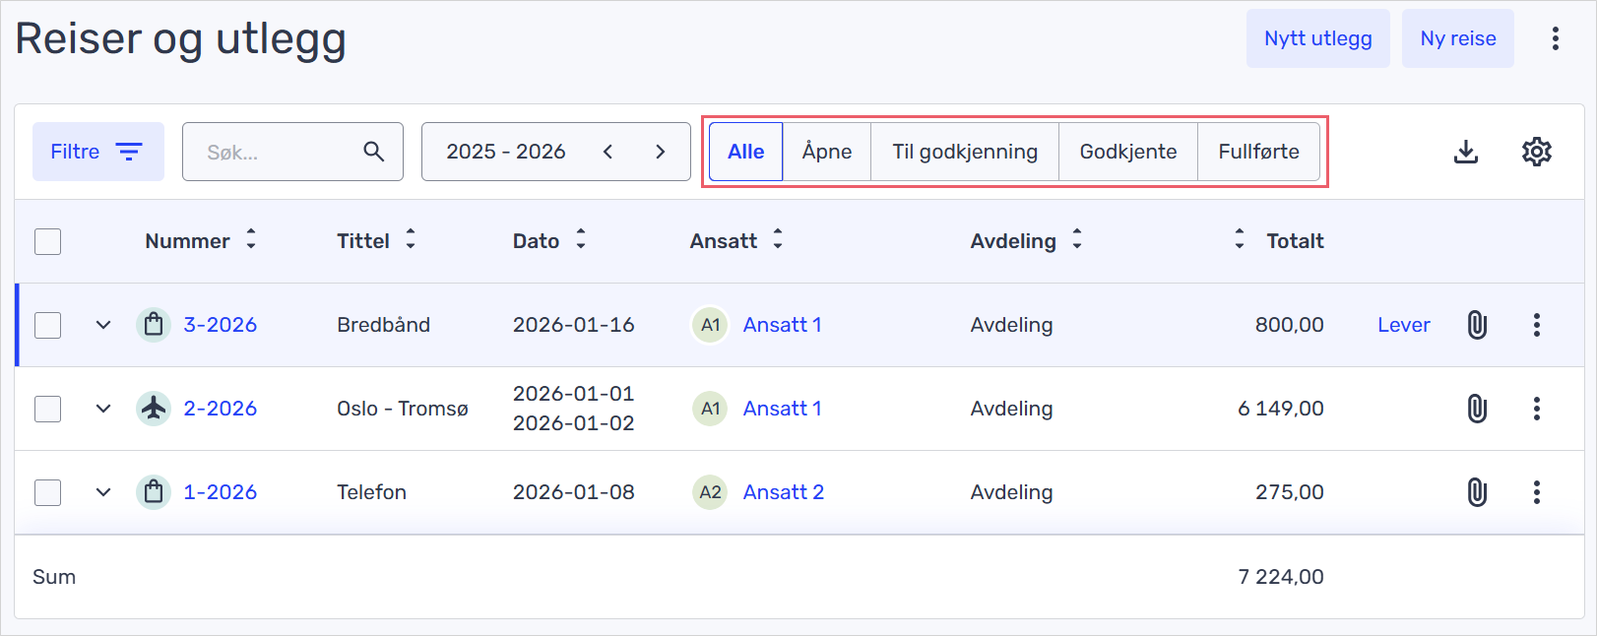
Task: Click page-level three-dot menu beside Ny reise
Action: click(x=1555, y=38)
